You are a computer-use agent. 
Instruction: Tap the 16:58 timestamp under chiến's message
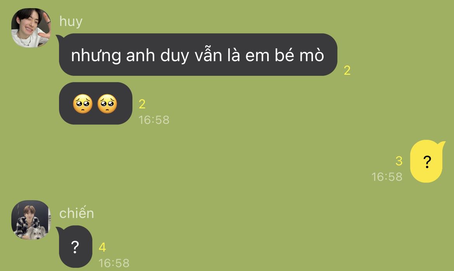(x=114, y=263)
